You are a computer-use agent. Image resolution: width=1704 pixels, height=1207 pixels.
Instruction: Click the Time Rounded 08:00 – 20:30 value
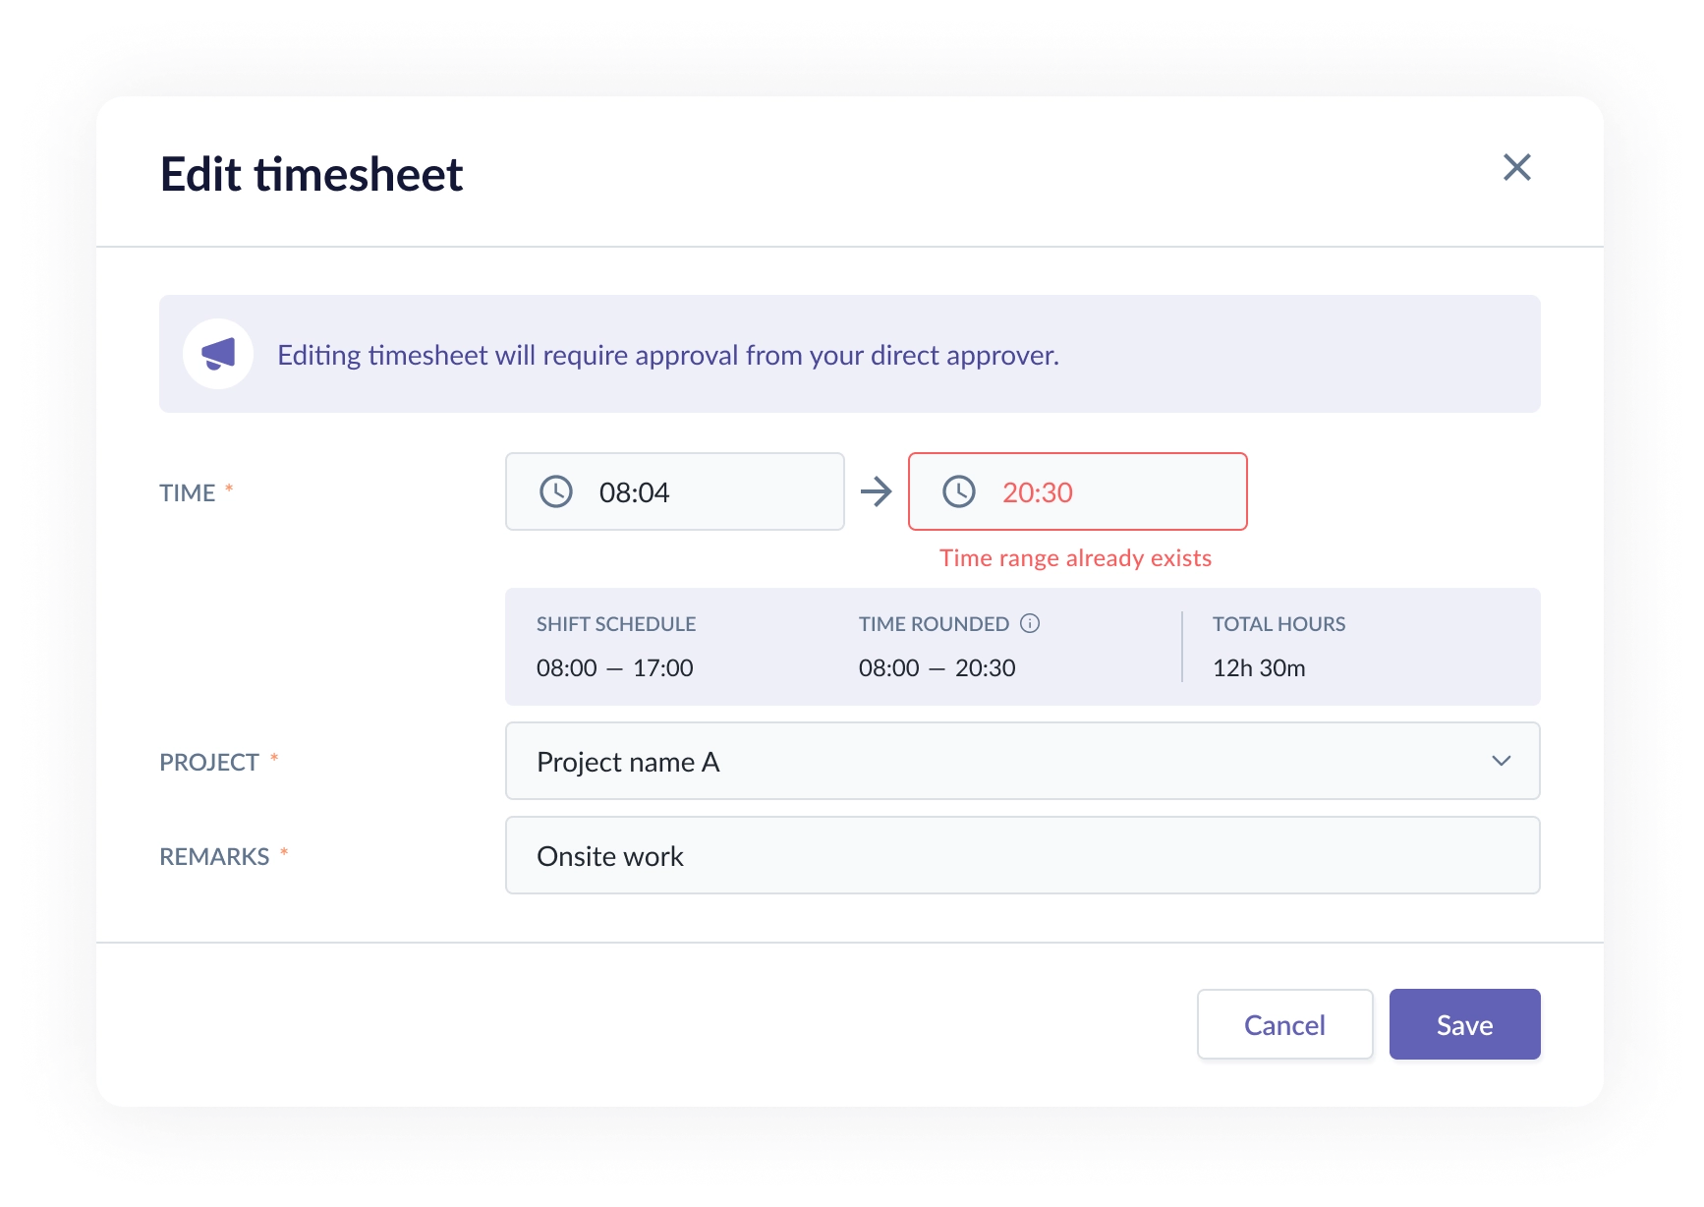coord(937,668)
